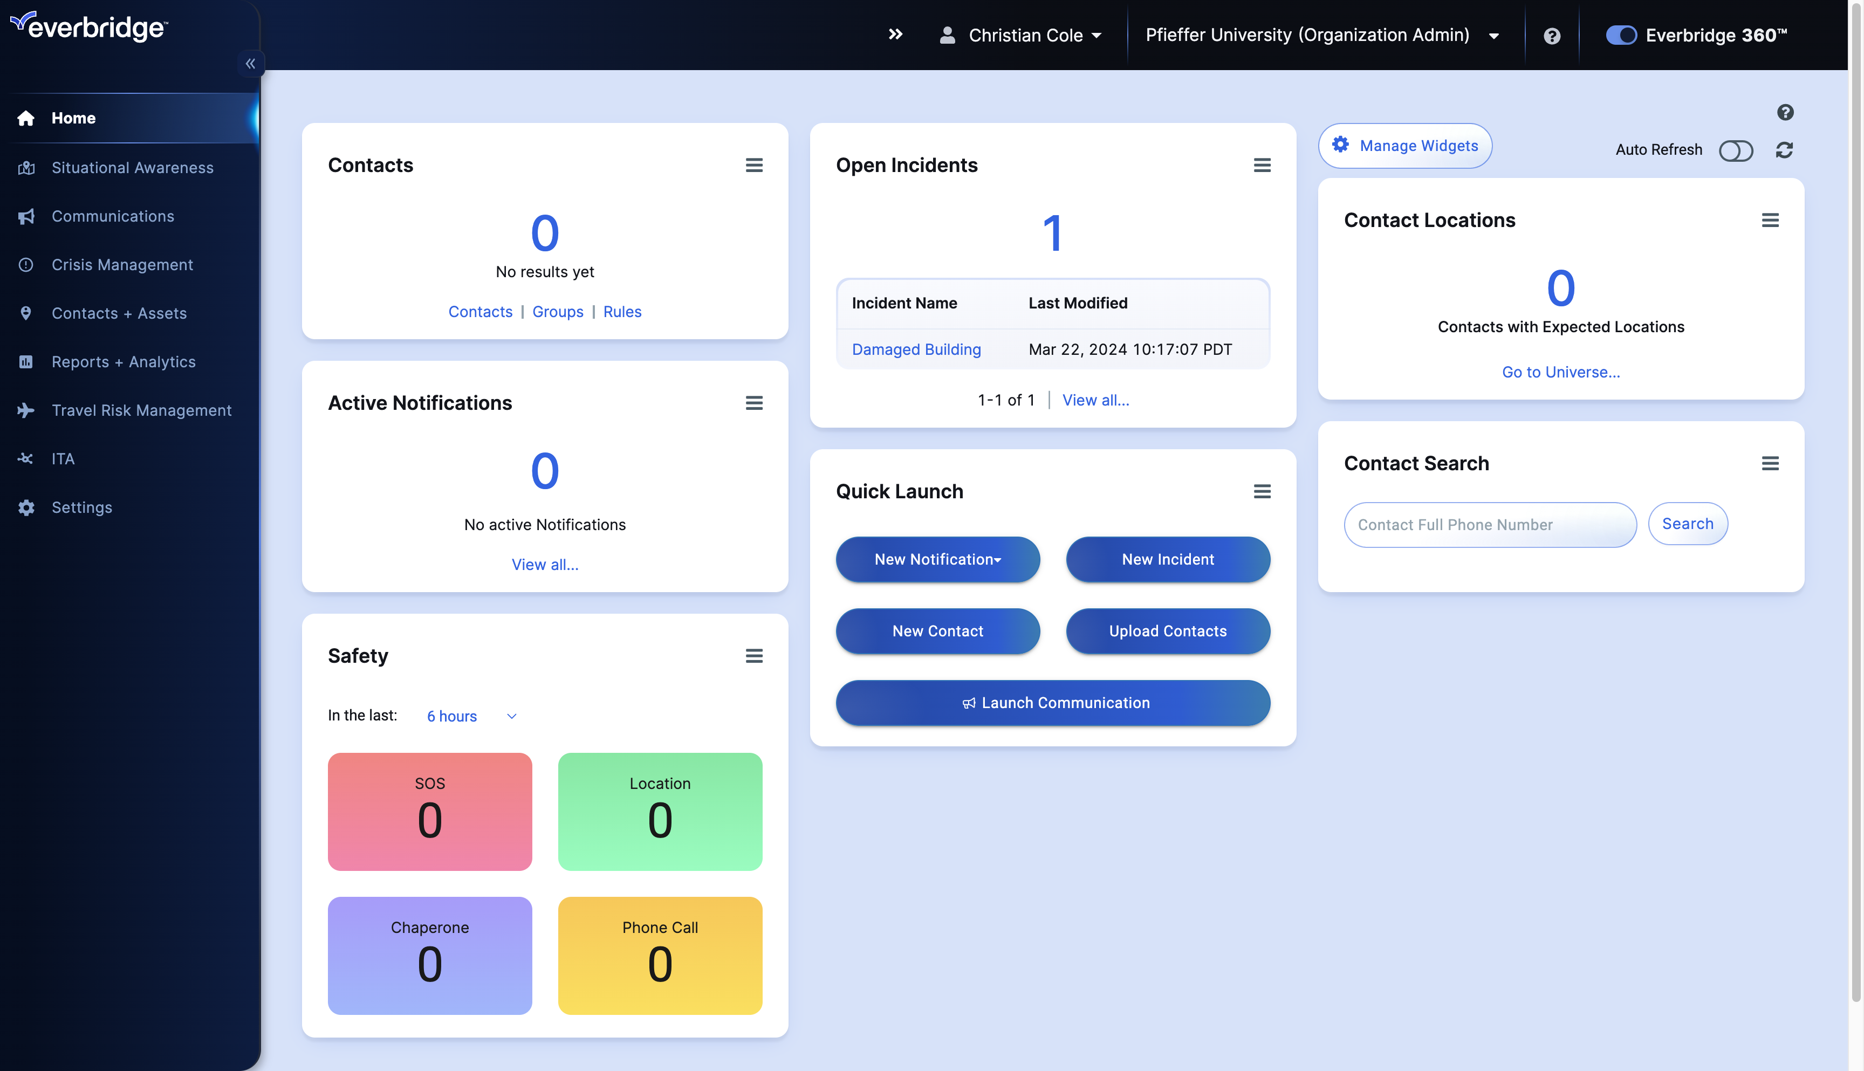Click View all in Open Incidents
This screenshot has height=1071, width=1864.
1096,400
